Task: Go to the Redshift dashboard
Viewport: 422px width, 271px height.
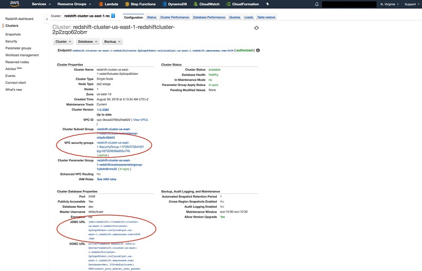Action: 20,19
